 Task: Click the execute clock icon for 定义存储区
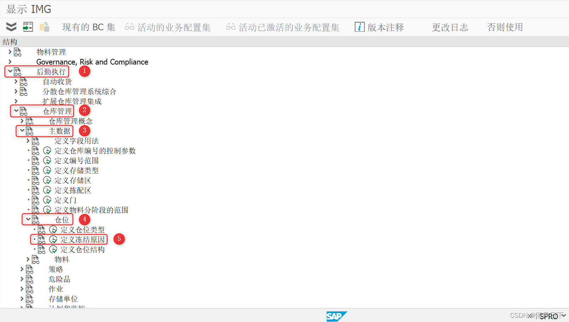point(47,181)
